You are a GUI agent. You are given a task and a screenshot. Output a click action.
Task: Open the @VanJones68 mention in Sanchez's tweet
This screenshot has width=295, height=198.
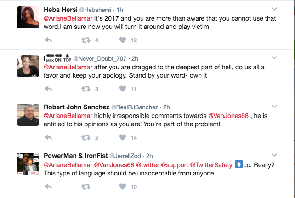pyautogui.click(x=228, y=116)
